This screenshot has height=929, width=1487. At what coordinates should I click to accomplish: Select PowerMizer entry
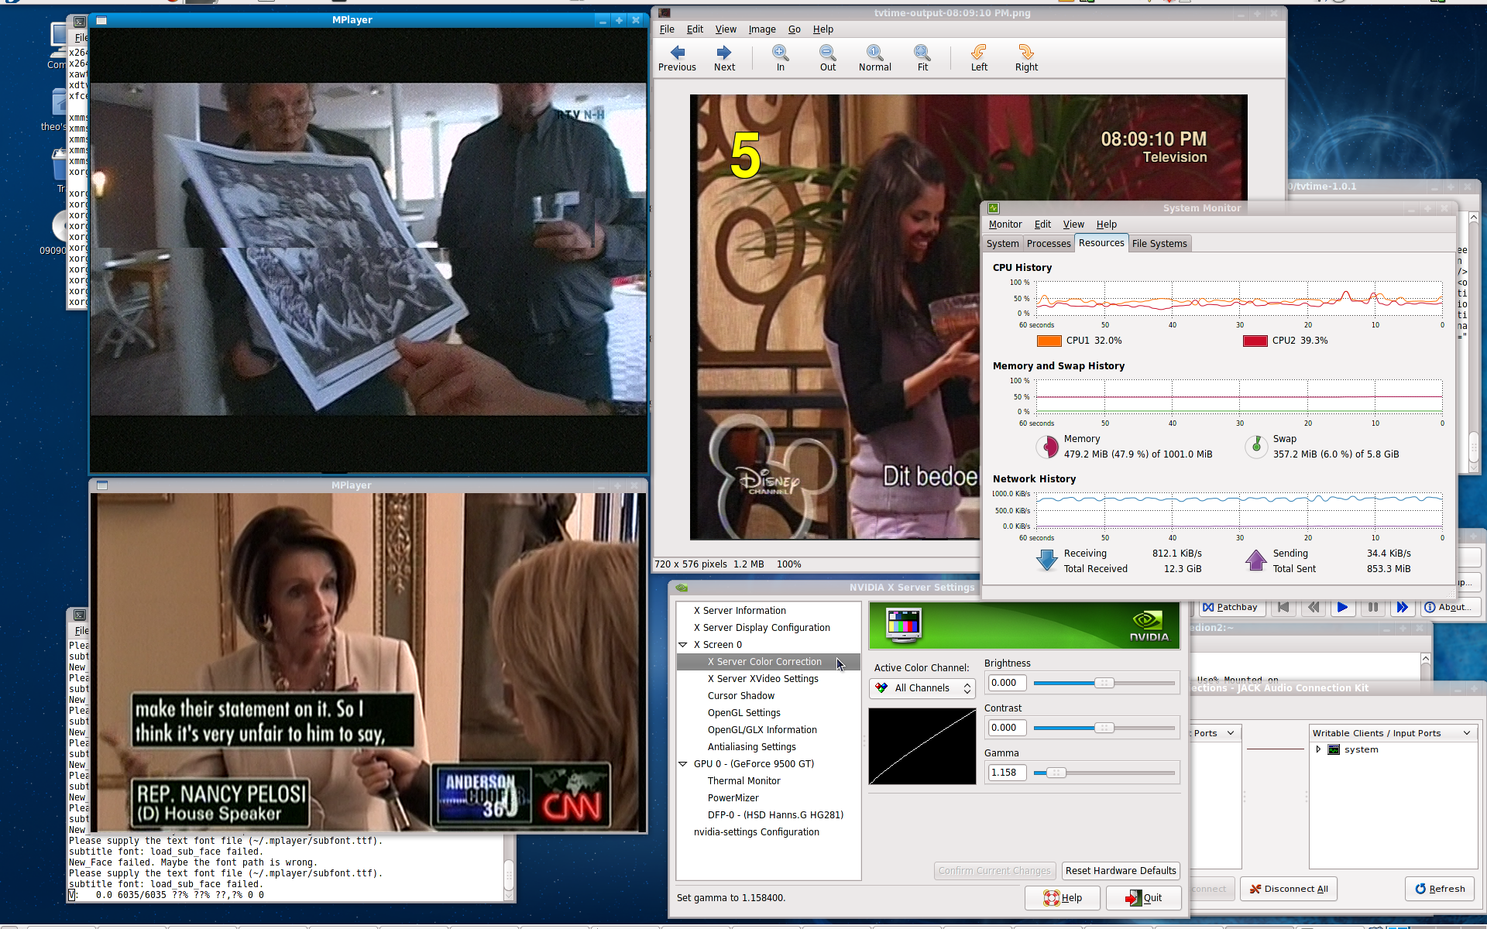click(x=733, y=798)
